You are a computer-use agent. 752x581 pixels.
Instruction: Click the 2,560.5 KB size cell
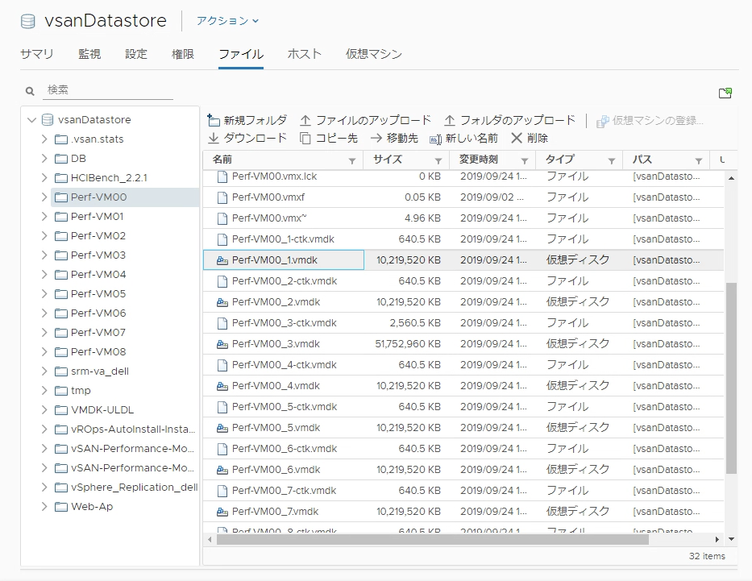point(415,323)
